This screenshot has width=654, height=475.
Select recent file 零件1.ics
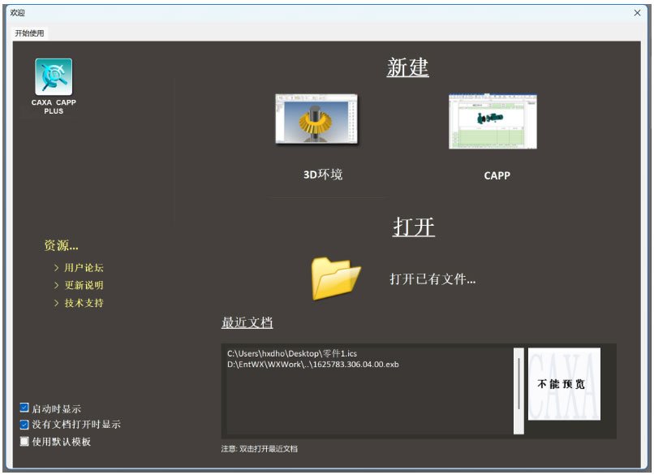(291, 353)
